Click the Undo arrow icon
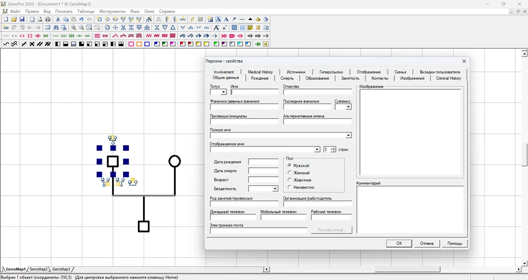This screenshot has width=528, height=280. tap(81, 20)
